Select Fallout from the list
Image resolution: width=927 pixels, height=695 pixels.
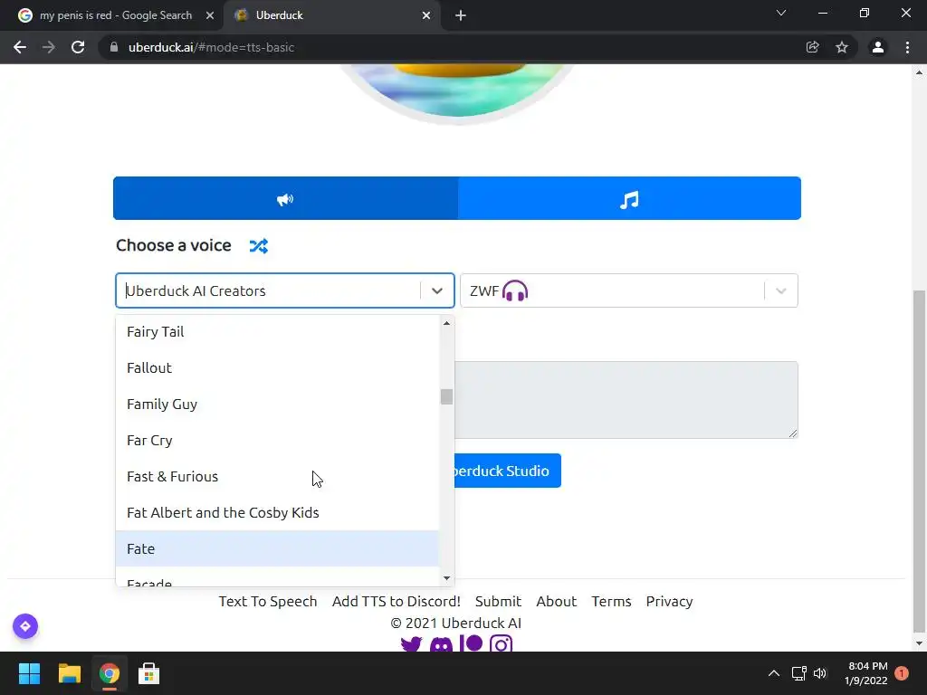(277, 367)
